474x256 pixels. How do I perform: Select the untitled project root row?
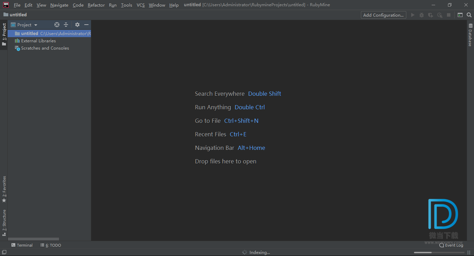[49, 33]
